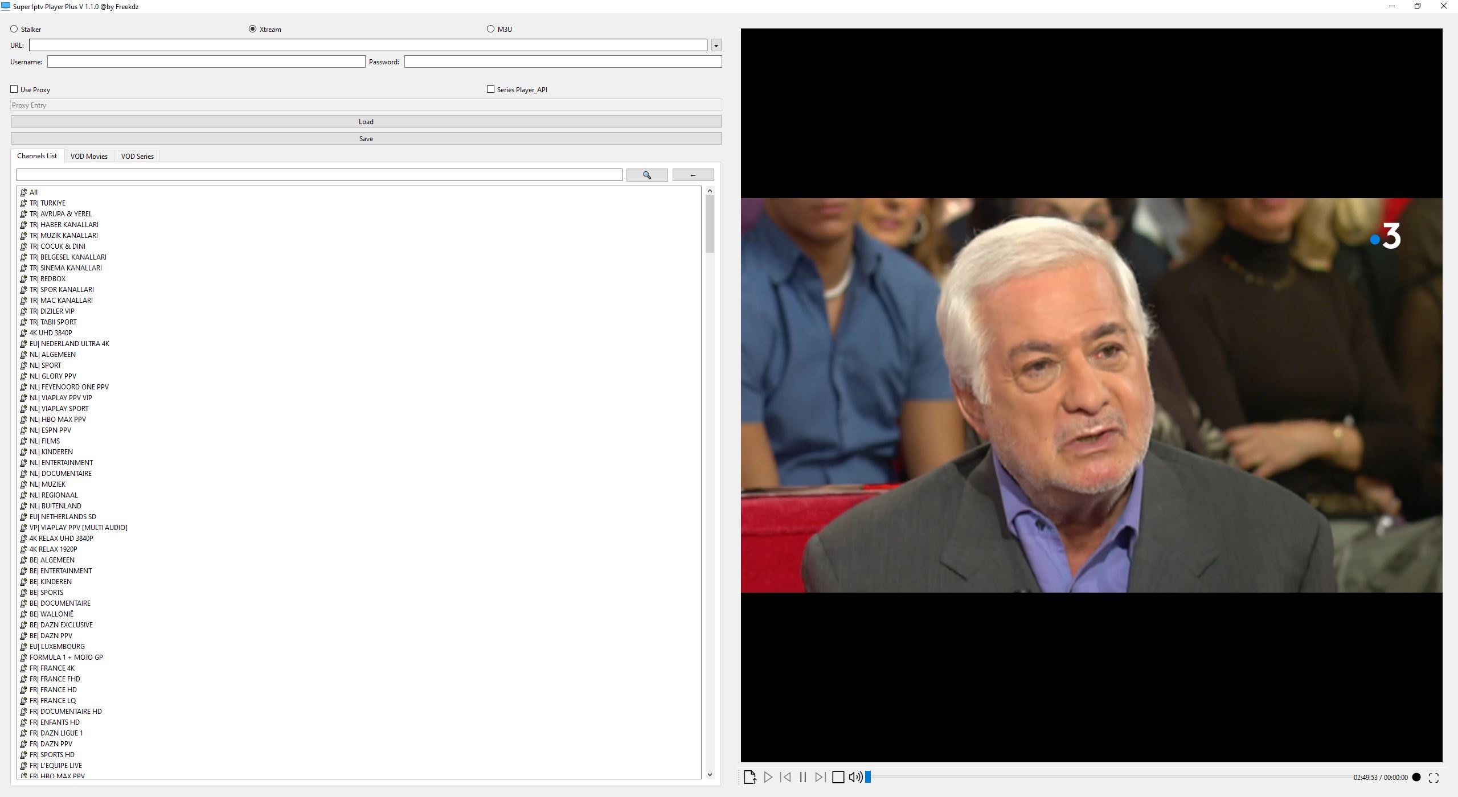Focus the URL input field
The height and width of the screenshot is (797, 1458).
click(368, 45)
